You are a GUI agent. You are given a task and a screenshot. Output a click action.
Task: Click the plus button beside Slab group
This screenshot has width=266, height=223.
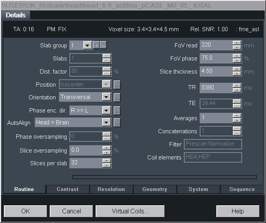point(96,45)
